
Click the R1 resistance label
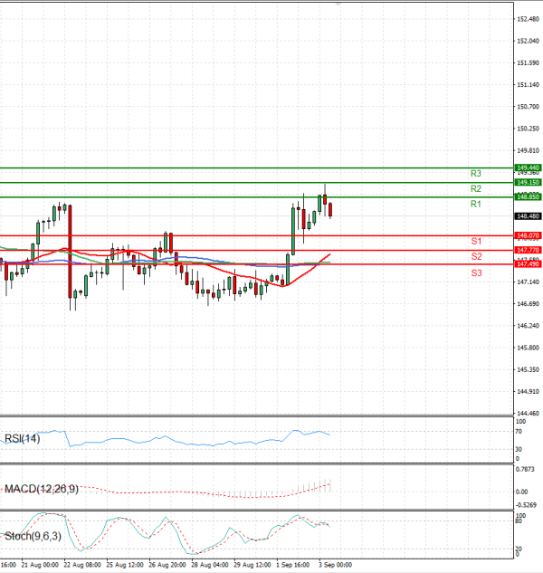[475, 204]
